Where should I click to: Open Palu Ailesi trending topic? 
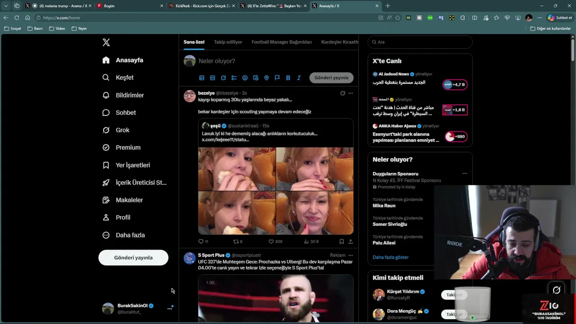click(384, 243)
